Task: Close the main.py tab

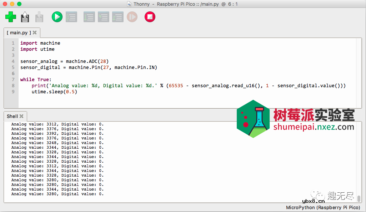Action: 35,33
